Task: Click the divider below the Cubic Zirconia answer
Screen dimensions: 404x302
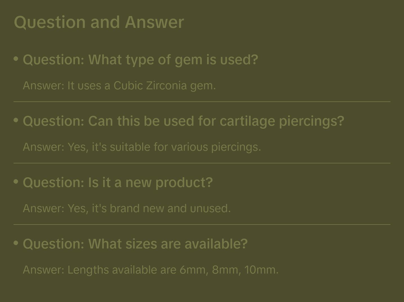Action: click(202, 102)
